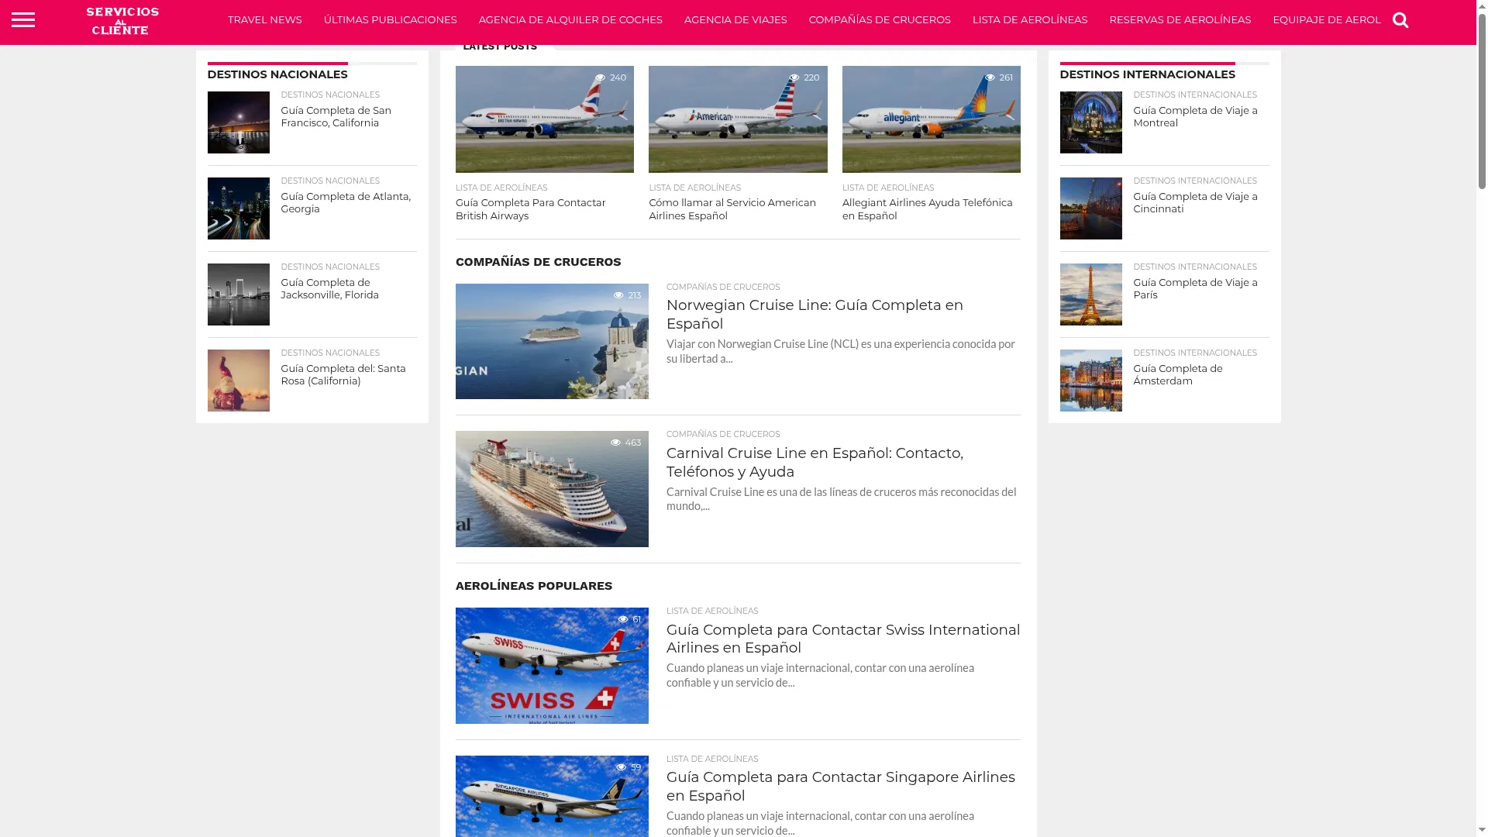Open the Santa Rosa (California) guide link
The height and width of the screenshot is (837, 1488).
343,374
